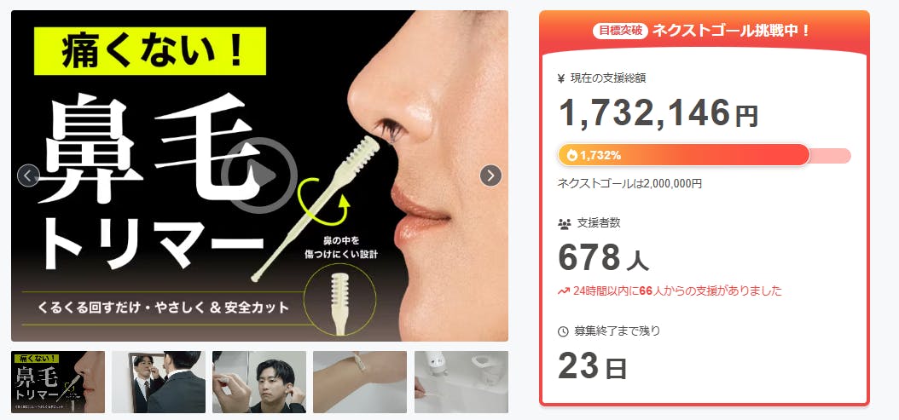Select the thumbnail showing the wrist test
Screen dimensions: 899x420
[x=360, y=382]
